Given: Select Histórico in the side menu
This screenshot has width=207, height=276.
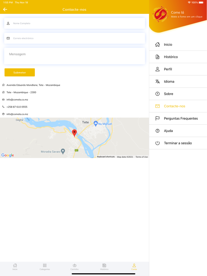Looking at the screenshot, I should point(178,57).
